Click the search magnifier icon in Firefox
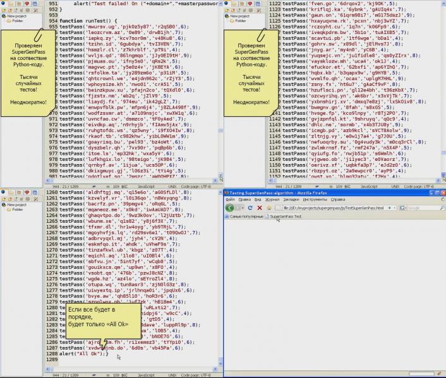The image size is (446, 378). pyautogui.click(x=442, y=208)
